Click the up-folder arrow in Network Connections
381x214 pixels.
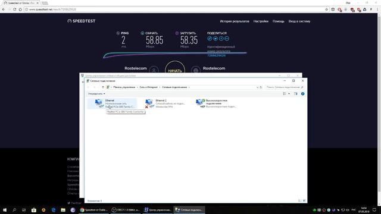103,87
